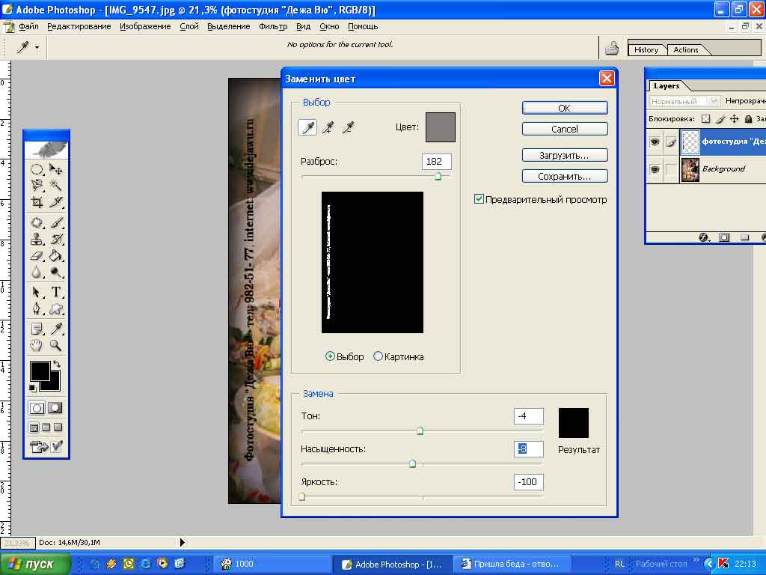Choose the Lasso tool
The image size is (766, 575).
[37, 186]
